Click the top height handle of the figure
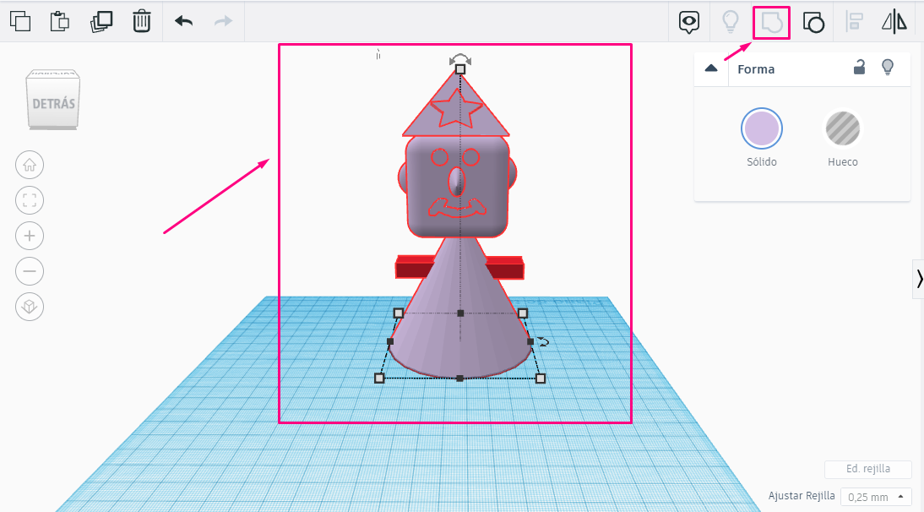This screenshot has width=924, height=512. click(460, 69)
